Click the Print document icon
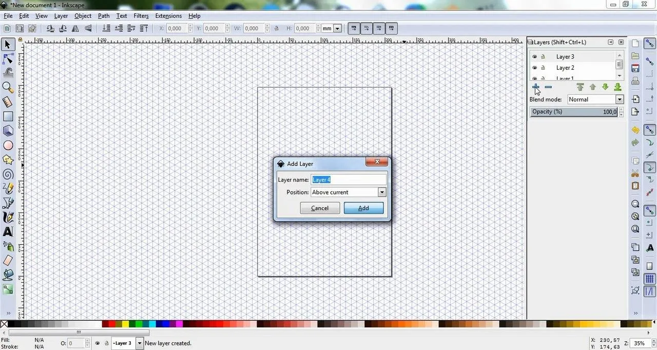The image size is (657, 350). (x=635, y=81)
